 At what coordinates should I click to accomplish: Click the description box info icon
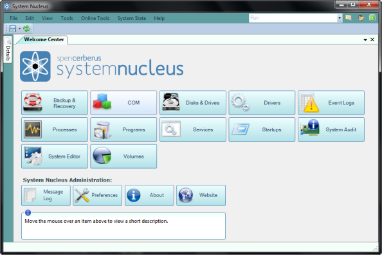pos(28,212)
